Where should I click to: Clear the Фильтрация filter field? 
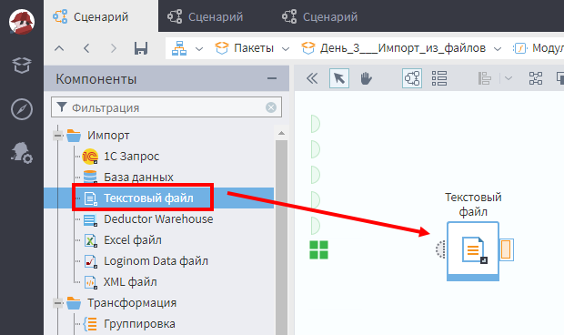point(271,107)
